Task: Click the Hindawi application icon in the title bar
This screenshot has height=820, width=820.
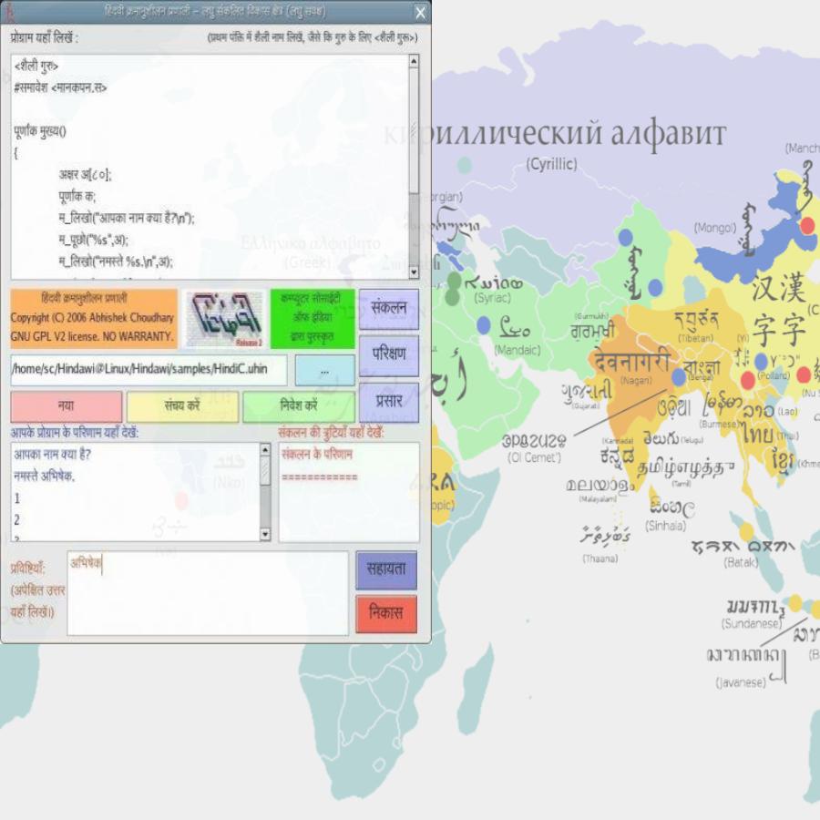Action: [11, 13]
